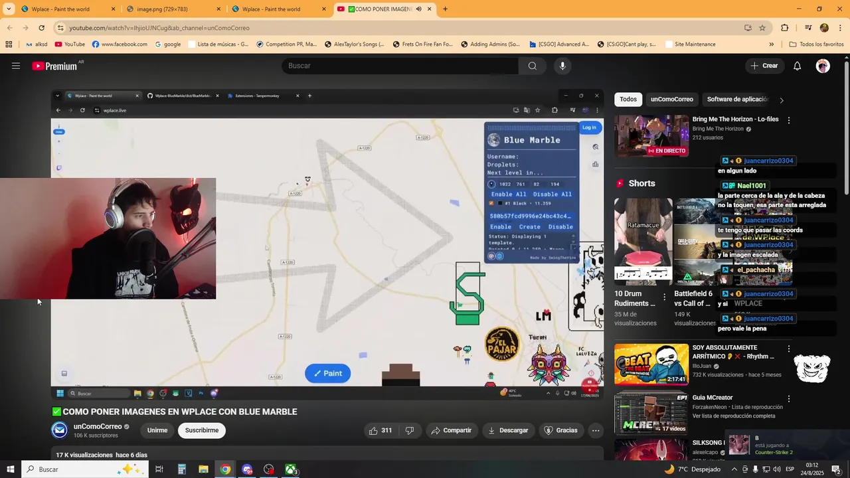
Task: Open Chrome media controls icon
Action: (808, 28)
